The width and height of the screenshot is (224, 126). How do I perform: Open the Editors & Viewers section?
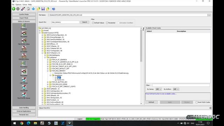click(24, 21)
